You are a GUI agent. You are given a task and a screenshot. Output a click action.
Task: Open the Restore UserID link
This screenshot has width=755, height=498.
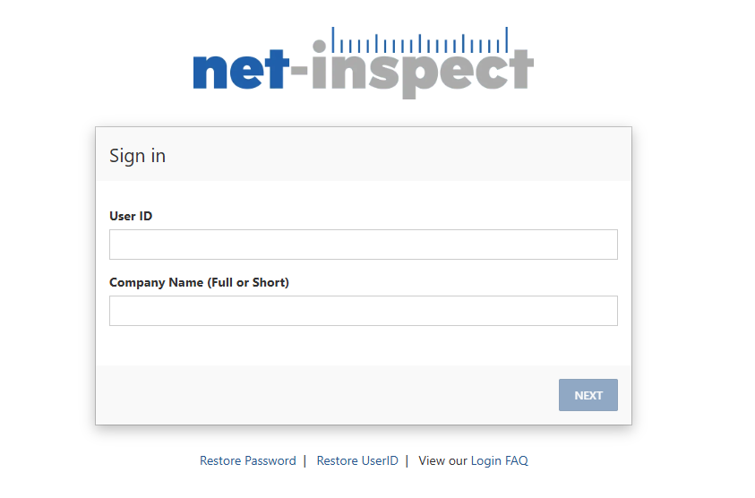[357, 461]
